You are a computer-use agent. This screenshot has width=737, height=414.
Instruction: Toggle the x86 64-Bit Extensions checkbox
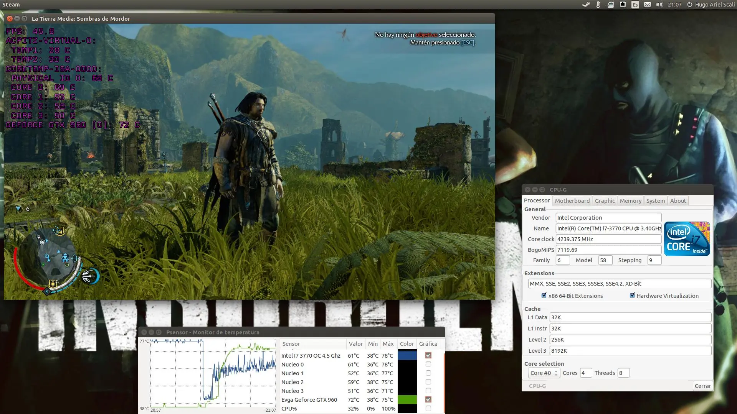tap(544, 295)
